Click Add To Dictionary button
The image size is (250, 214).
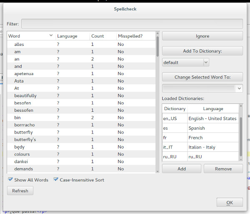(202, 51)
